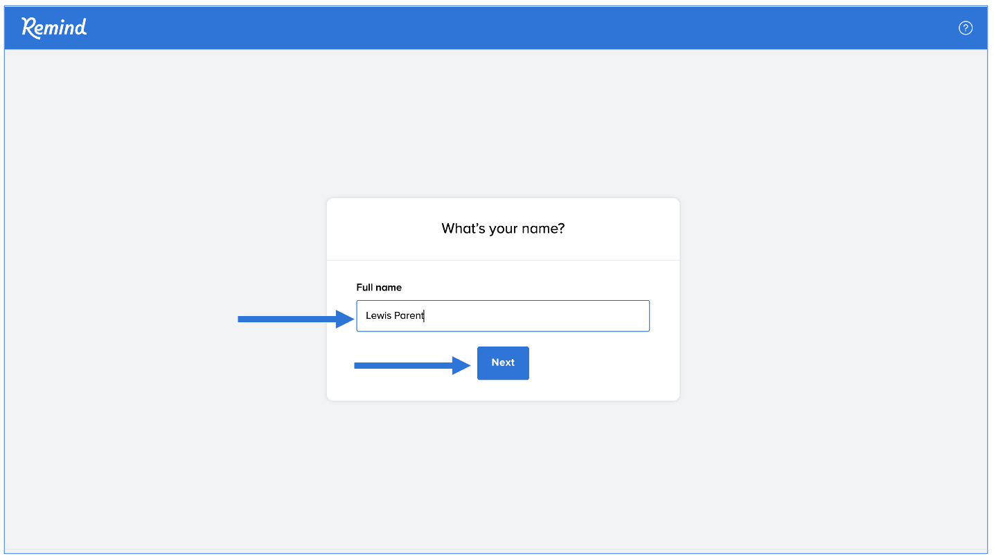Click the "Full name" field label
The height and width of the screenshot is (560, 994).
pos(379,287)
